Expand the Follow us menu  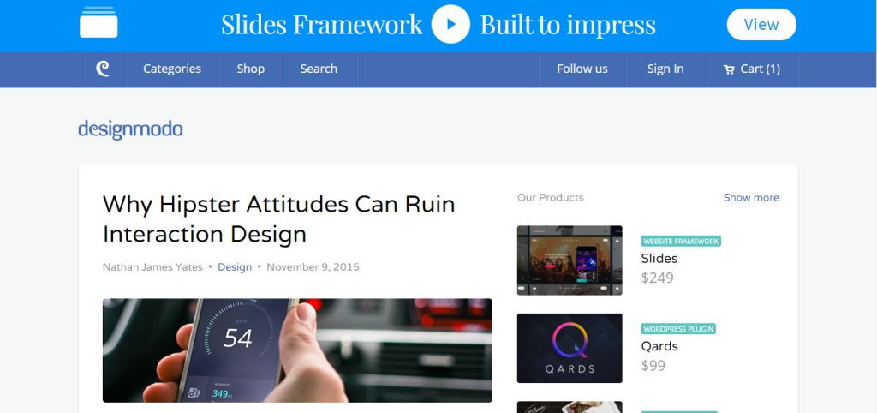coord(582,69)
